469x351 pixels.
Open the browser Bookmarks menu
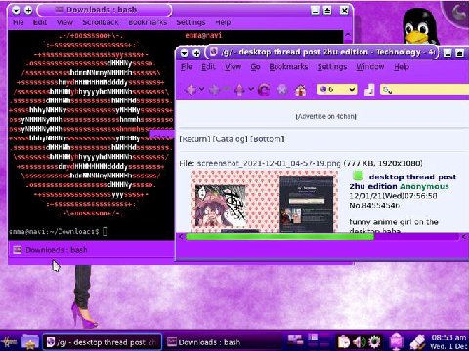tap(288, 67)
